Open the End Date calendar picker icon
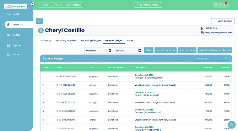Viewport: 238px width, 131px height. pos(140,50)
